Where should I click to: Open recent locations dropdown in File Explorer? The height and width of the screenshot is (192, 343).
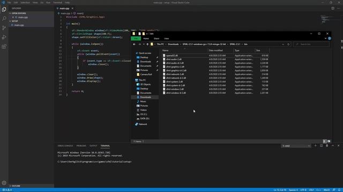point(144,44)
